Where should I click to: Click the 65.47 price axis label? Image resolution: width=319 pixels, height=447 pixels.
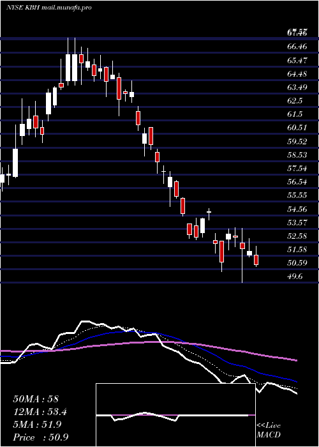[x=297, y=60]
